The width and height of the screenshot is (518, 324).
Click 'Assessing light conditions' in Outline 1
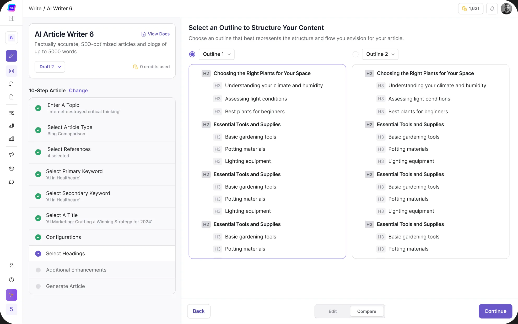[256, 99]
